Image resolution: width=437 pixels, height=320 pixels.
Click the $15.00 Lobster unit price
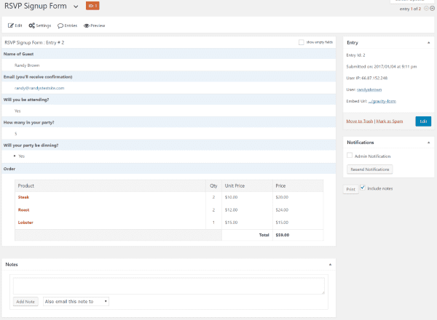[x=231, y=223]
